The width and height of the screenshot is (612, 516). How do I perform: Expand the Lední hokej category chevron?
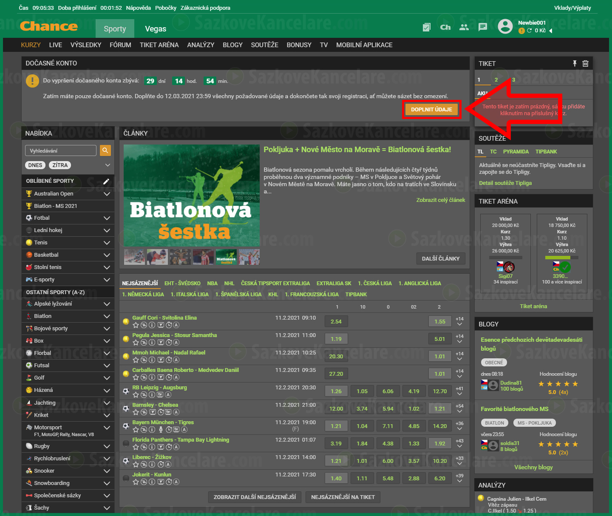pos(107,230)
